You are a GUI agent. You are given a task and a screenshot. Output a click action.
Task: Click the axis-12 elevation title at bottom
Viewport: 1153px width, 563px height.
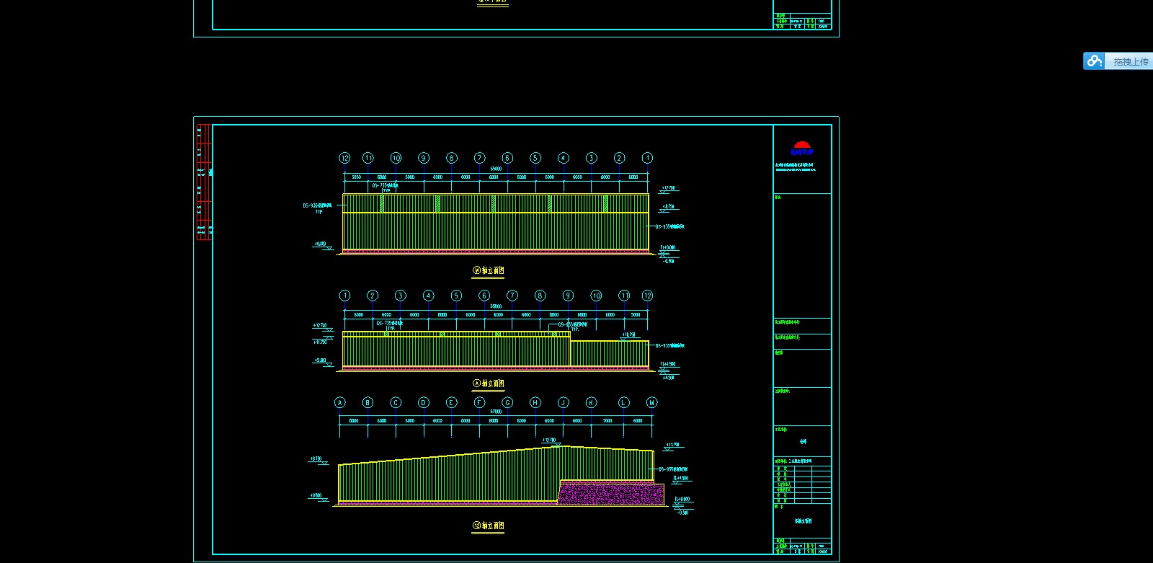[x=489, y=526]
